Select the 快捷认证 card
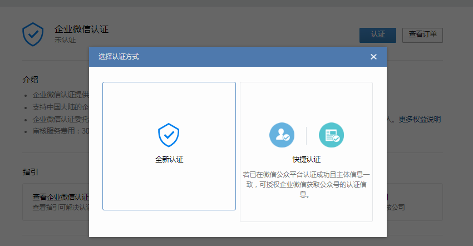 click(x=306, y=152)
